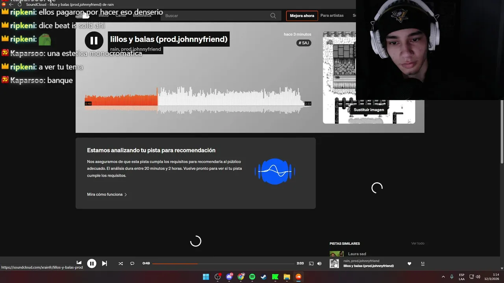Click the SoundCloud cloud logo
The image size is (504, 283).
(83, 15)
